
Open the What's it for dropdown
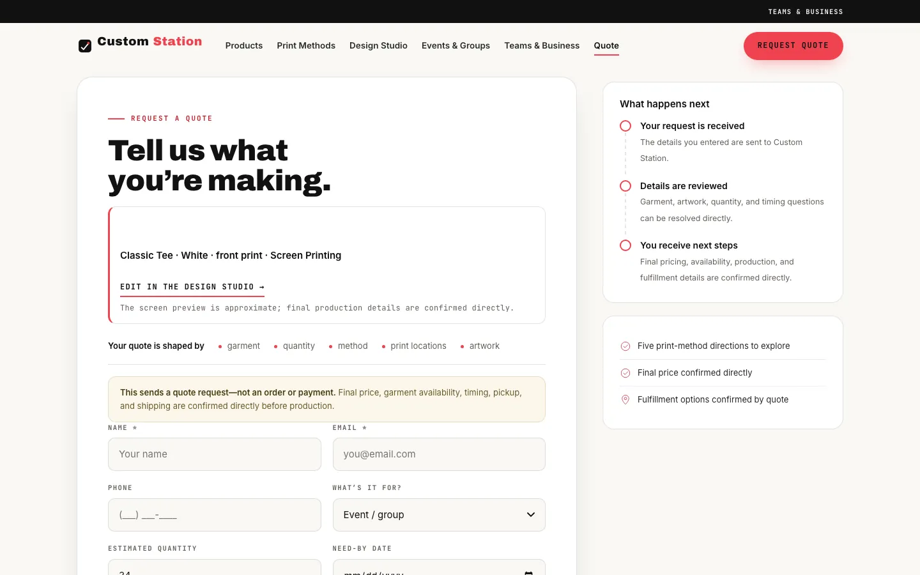439,515
